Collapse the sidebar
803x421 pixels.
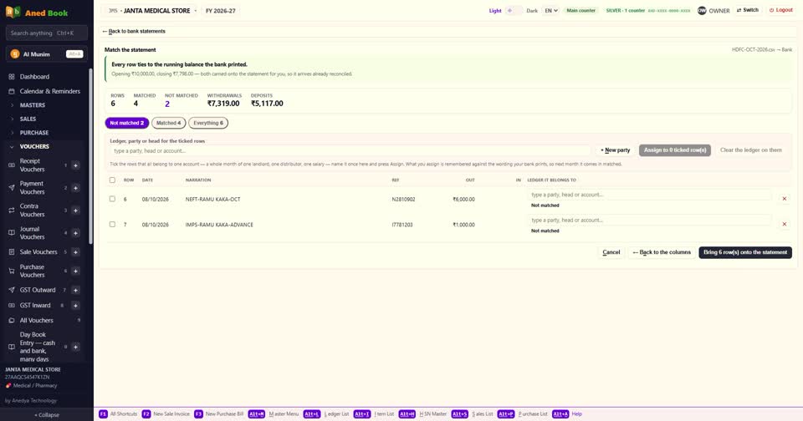click(47, 415)
